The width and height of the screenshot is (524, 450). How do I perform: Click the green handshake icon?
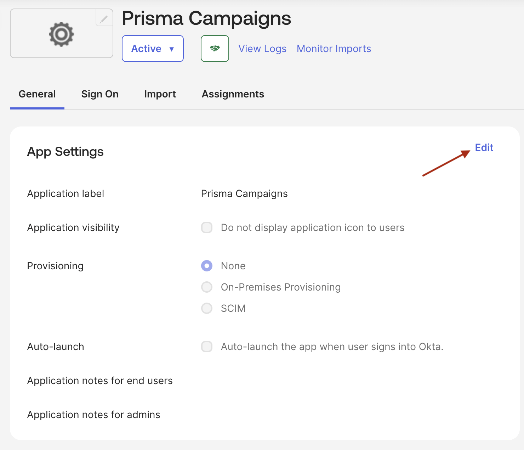pos(215,49)
